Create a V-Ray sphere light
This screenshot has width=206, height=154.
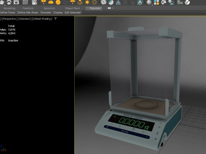(58, 2)
